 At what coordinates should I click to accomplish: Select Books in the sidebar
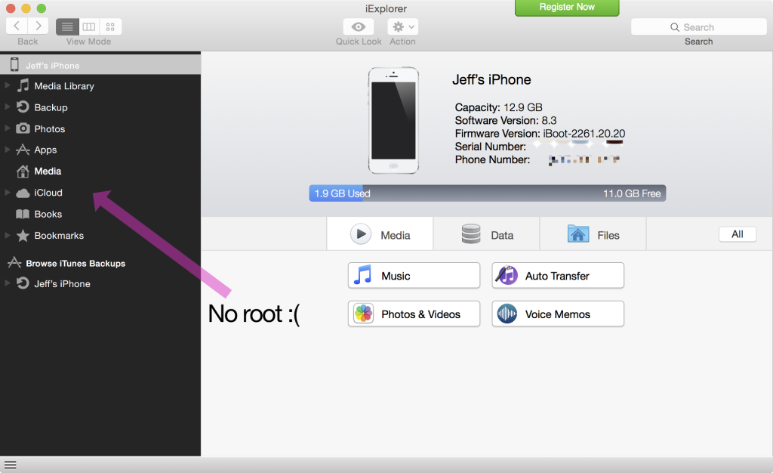(x=48, y=214)
